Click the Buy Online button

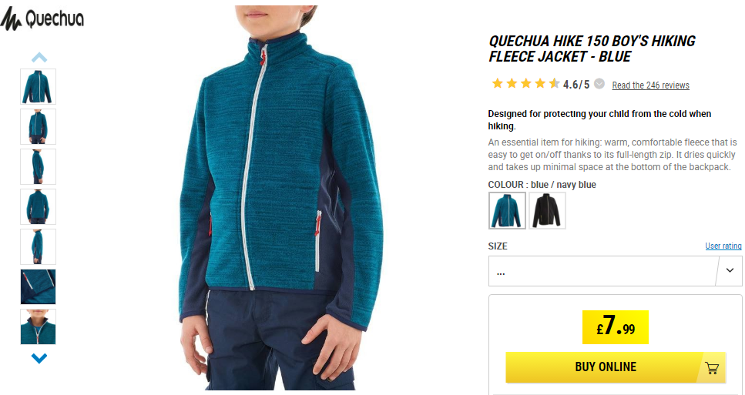(616, 367)
